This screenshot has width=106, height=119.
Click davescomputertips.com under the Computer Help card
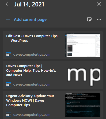(x=32, y=85)
